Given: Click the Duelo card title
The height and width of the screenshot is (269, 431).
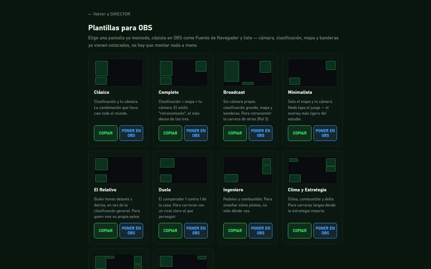Looking at the screenshot, I should (165, 190).
